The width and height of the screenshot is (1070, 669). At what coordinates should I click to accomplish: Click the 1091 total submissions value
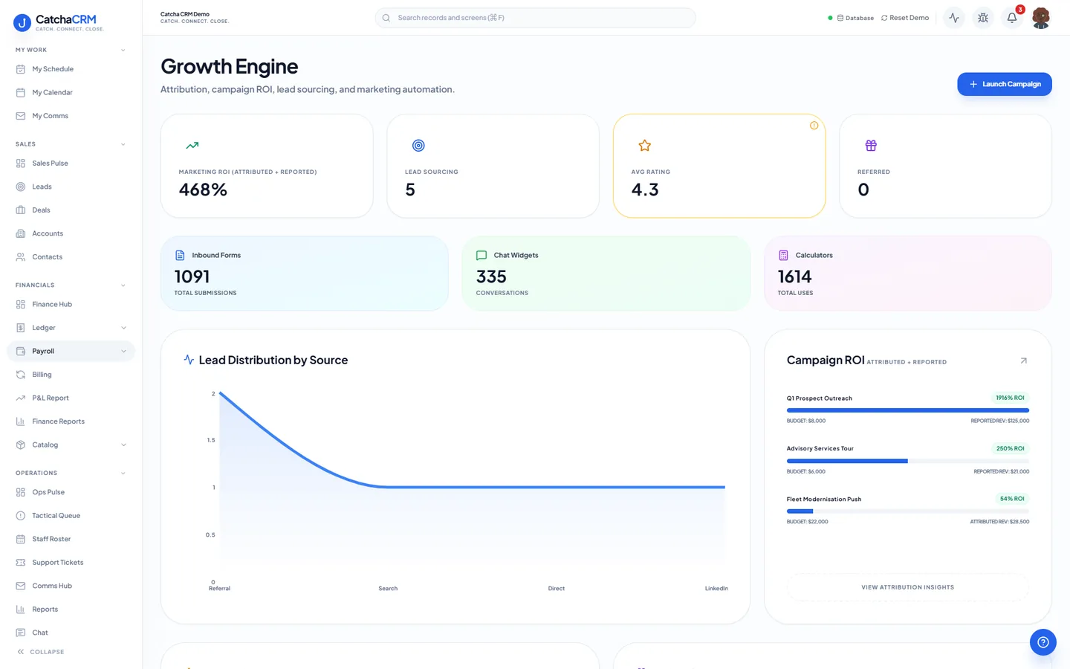(192, 277)
